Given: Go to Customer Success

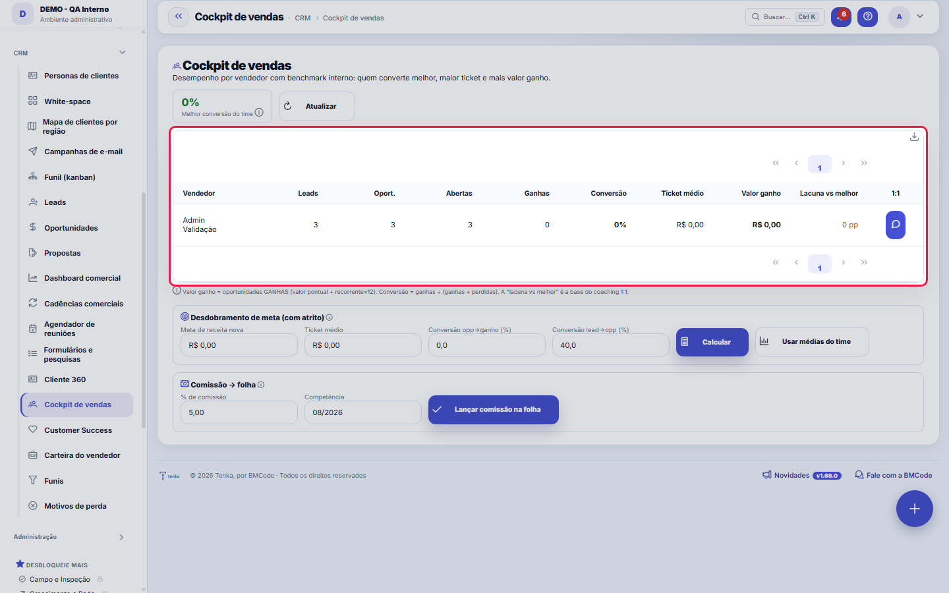Looking at the screenshot, I should tap(76, 430).
